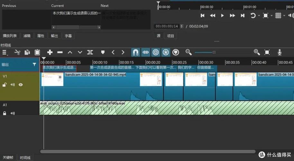Open player zoom level dropdown arrow
This screenshot has width=294, height=161.
271,15
